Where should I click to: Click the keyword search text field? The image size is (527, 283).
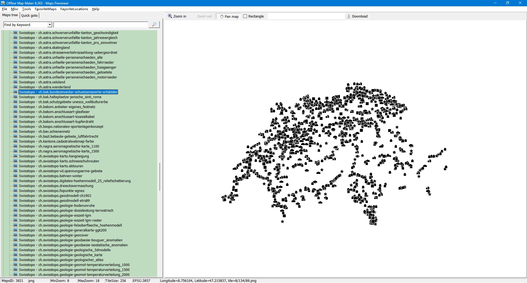pos(100,25)
